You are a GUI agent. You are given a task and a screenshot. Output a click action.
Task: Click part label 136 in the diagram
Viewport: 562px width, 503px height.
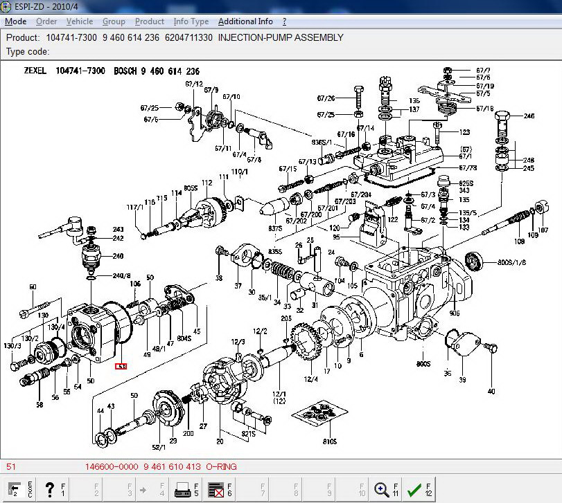point(414,100)
